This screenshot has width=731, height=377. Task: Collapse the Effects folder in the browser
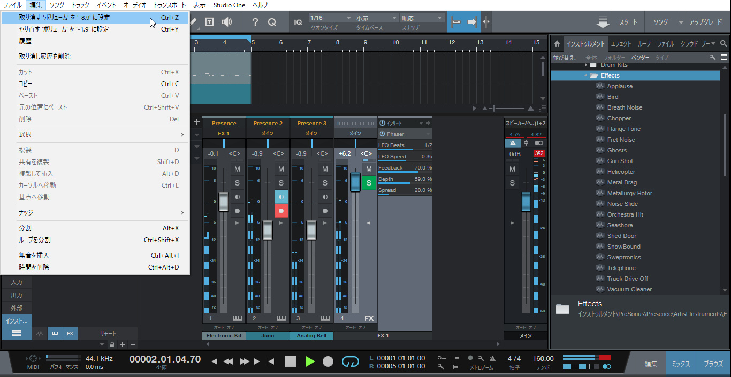click(585, 75)
